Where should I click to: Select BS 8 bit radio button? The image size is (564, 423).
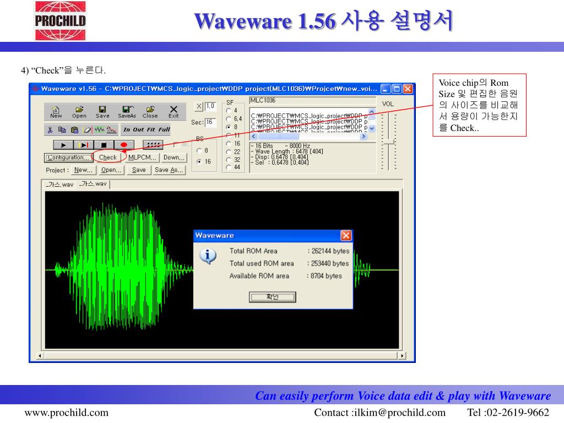[199, 150]
